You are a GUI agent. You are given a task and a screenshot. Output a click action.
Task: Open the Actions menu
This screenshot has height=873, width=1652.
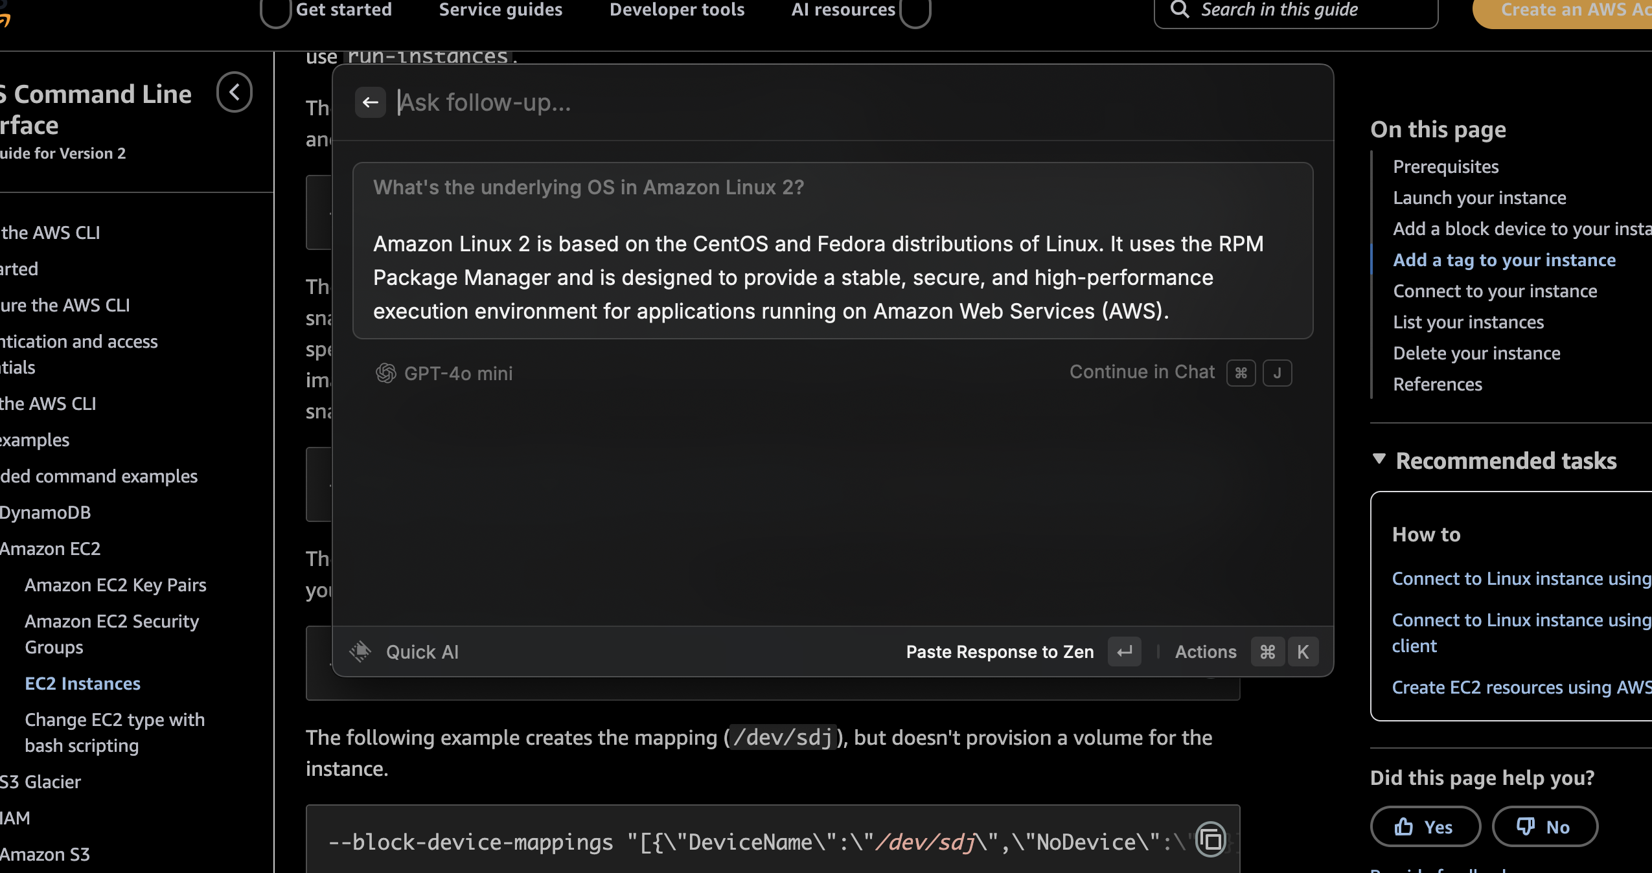coord(1206,652)
